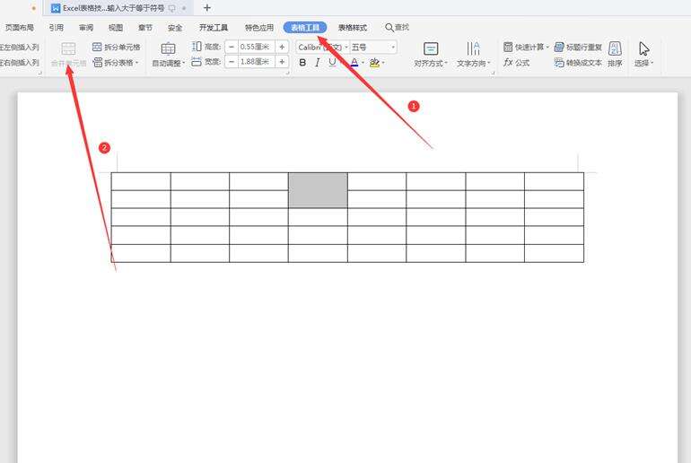691x463 pixels.
Task: Open Alignment (对齐方式) options
Action: [431, 55]
